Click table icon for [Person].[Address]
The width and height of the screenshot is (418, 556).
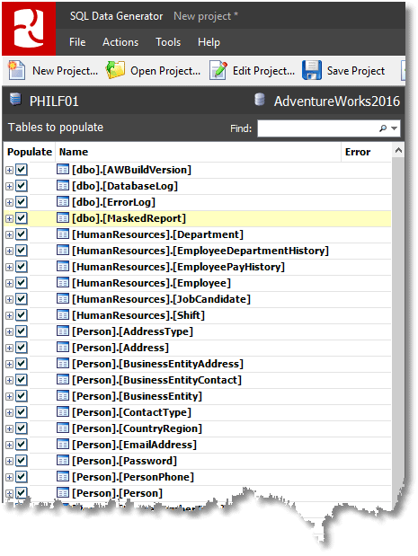pos(63,348)
